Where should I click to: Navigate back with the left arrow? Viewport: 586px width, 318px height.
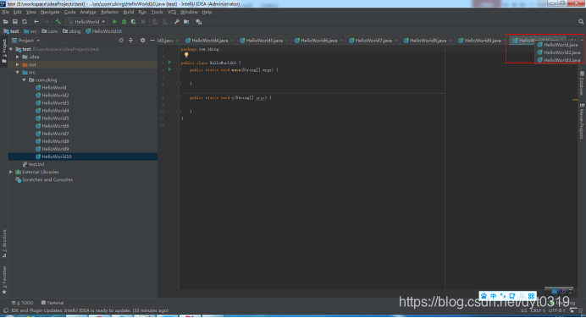pyautogui.click(x=36, y=22)
